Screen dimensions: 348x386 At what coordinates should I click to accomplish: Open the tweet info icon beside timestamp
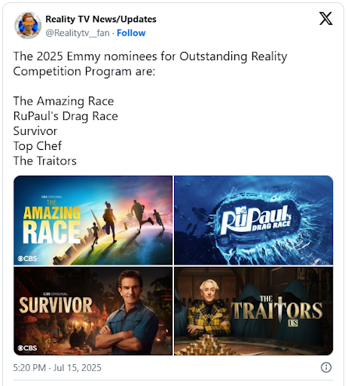326,367
